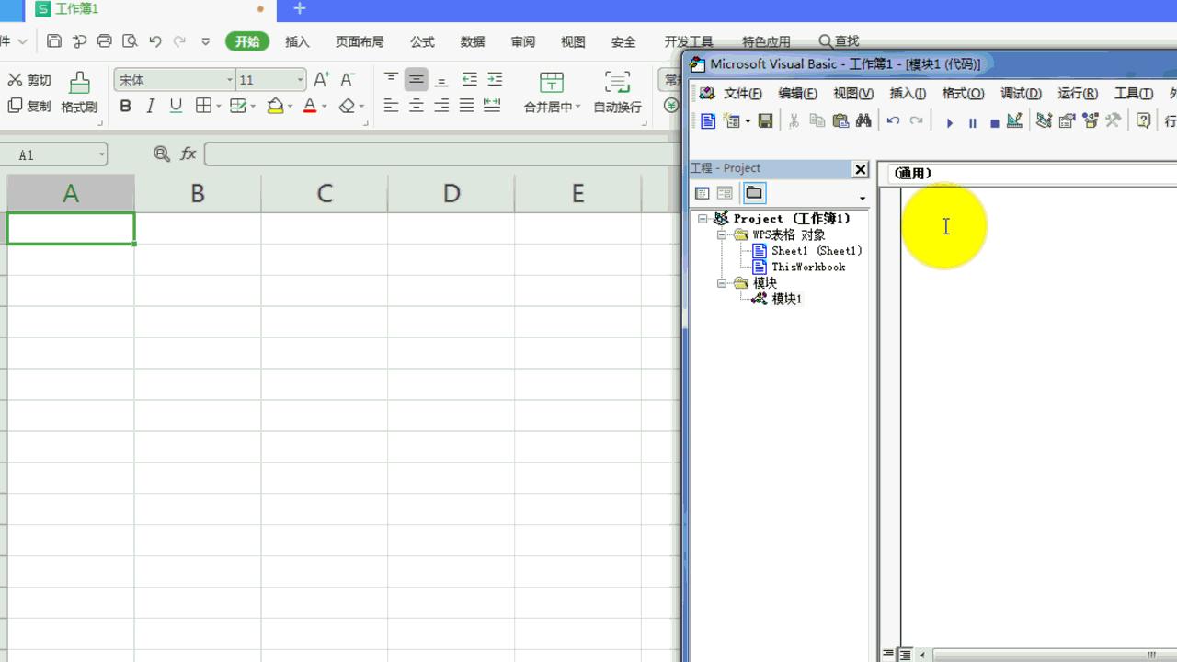Click the Save icon in VB toolbar

pos(765,120)
